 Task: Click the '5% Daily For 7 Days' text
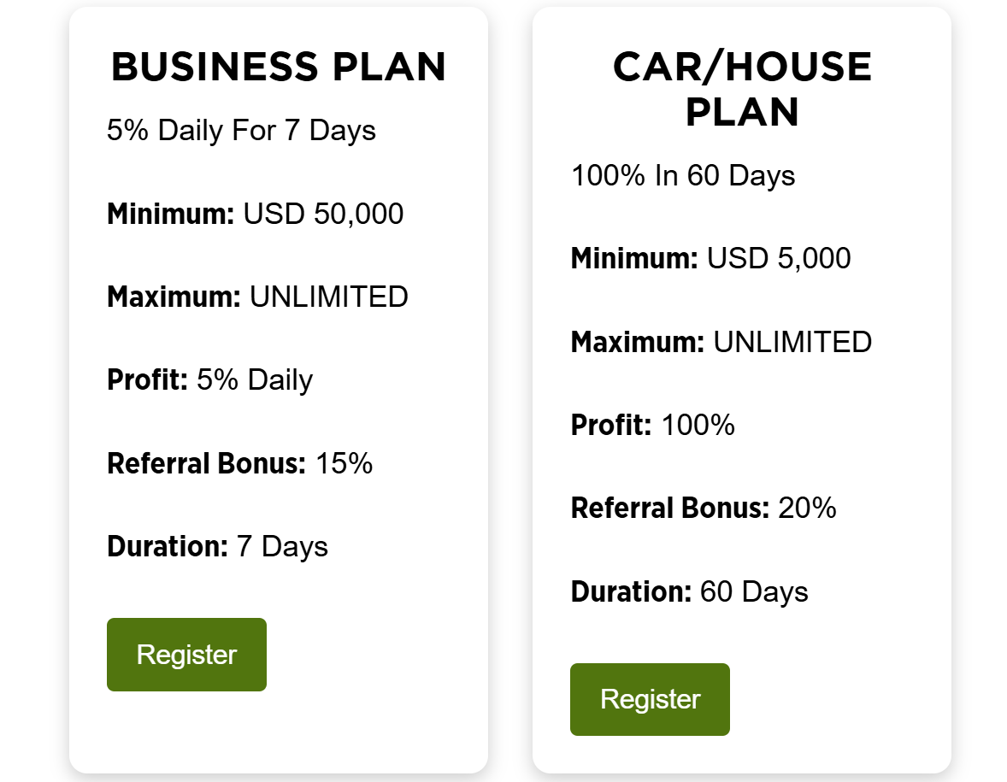click(241, 131)
